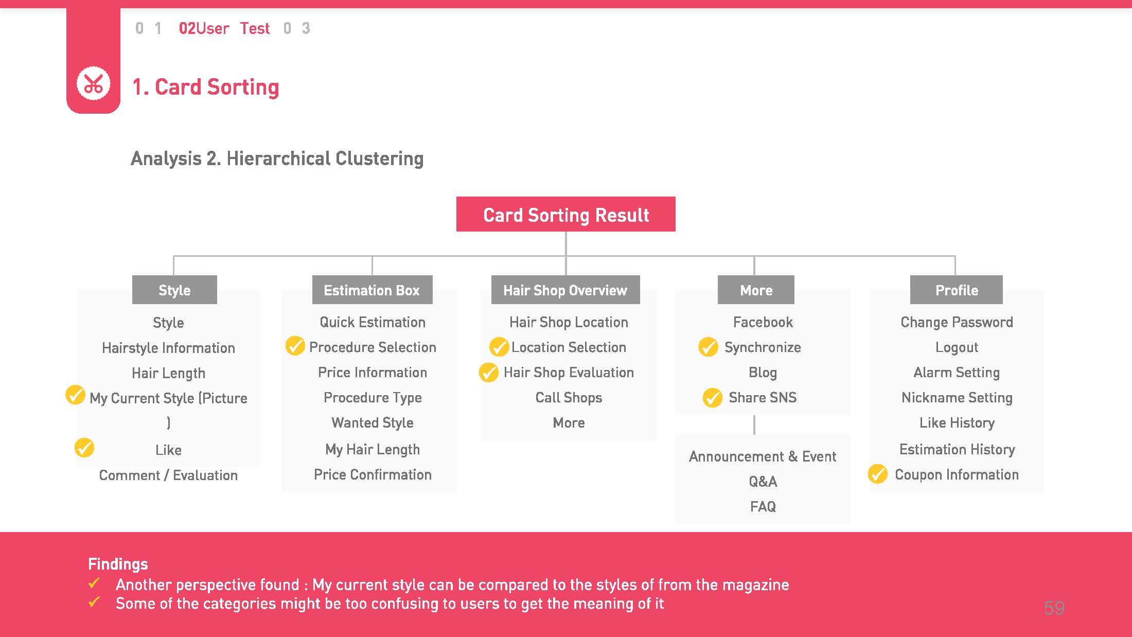This screenshot has width=1132, height=637.
Task: Click checkmark beside Location Selection
Action: 499,347
